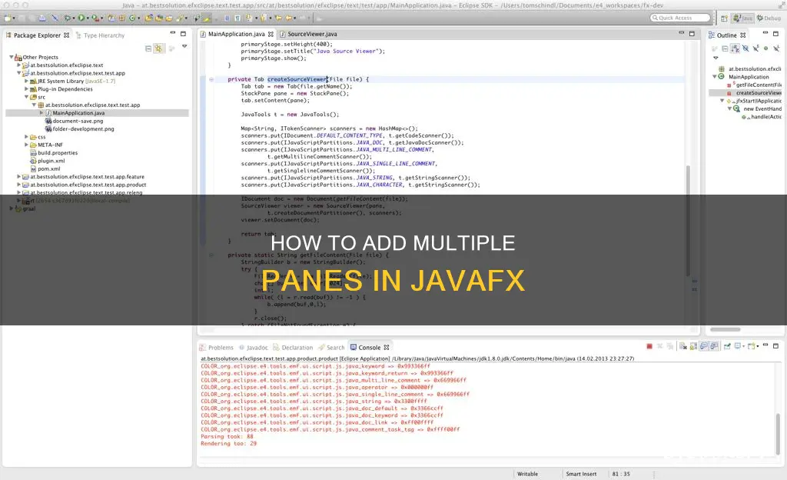Collapse MainApplication class in Outline
The width and height of the screenshot is (787, 480).
pos(715,77)
